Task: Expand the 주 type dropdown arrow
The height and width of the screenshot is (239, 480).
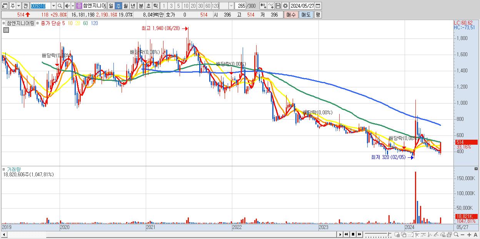Action: (x=18, y=6)
